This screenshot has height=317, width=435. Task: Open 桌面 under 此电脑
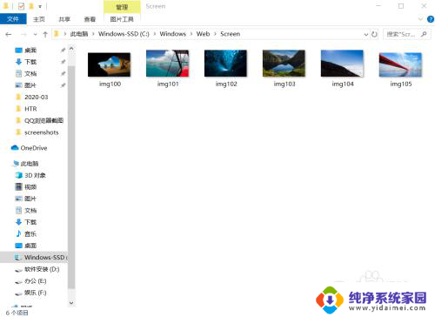click(30, 246)
